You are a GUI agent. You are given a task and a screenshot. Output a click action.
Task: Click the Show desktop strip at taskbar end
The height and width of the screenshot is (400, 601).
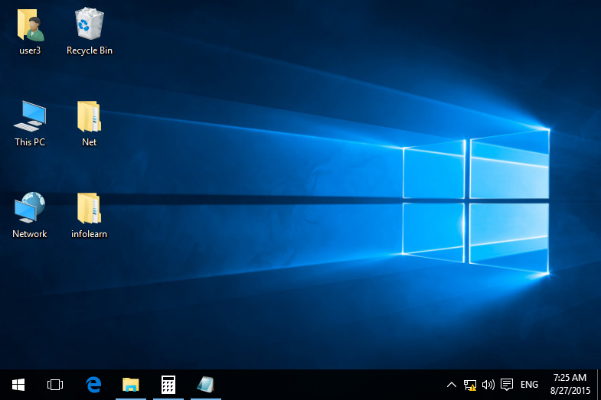[x=599, y=385]
